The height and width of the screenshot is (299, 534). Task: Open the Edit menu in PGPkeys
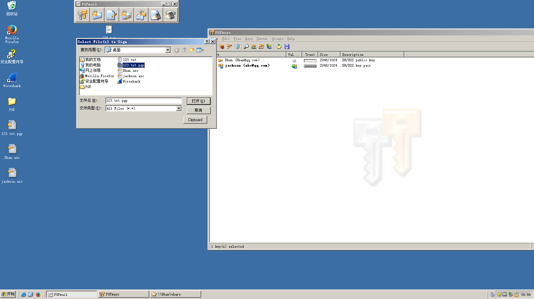click(226, 39)
